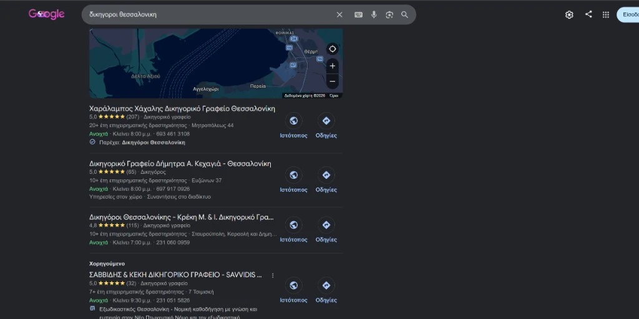Open Χαράλαμπος Χάχαλης Δικηγορικό Γραφείο listing

182,108
